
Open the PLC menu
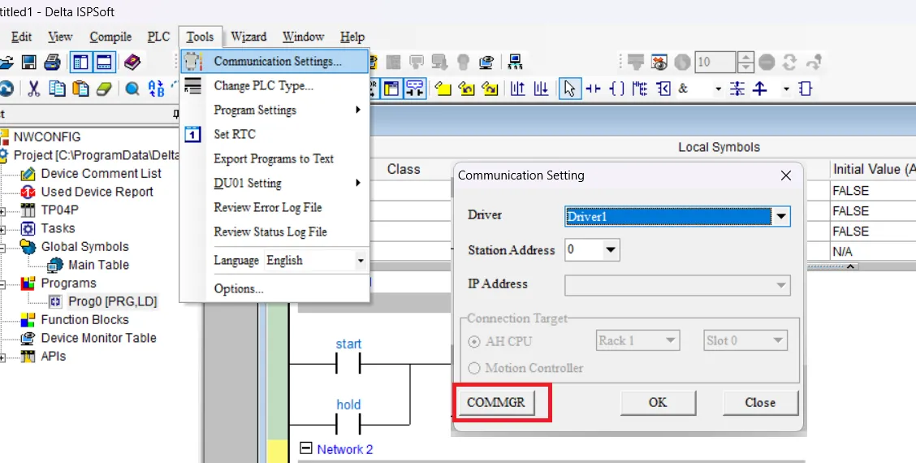coord(159,37)
